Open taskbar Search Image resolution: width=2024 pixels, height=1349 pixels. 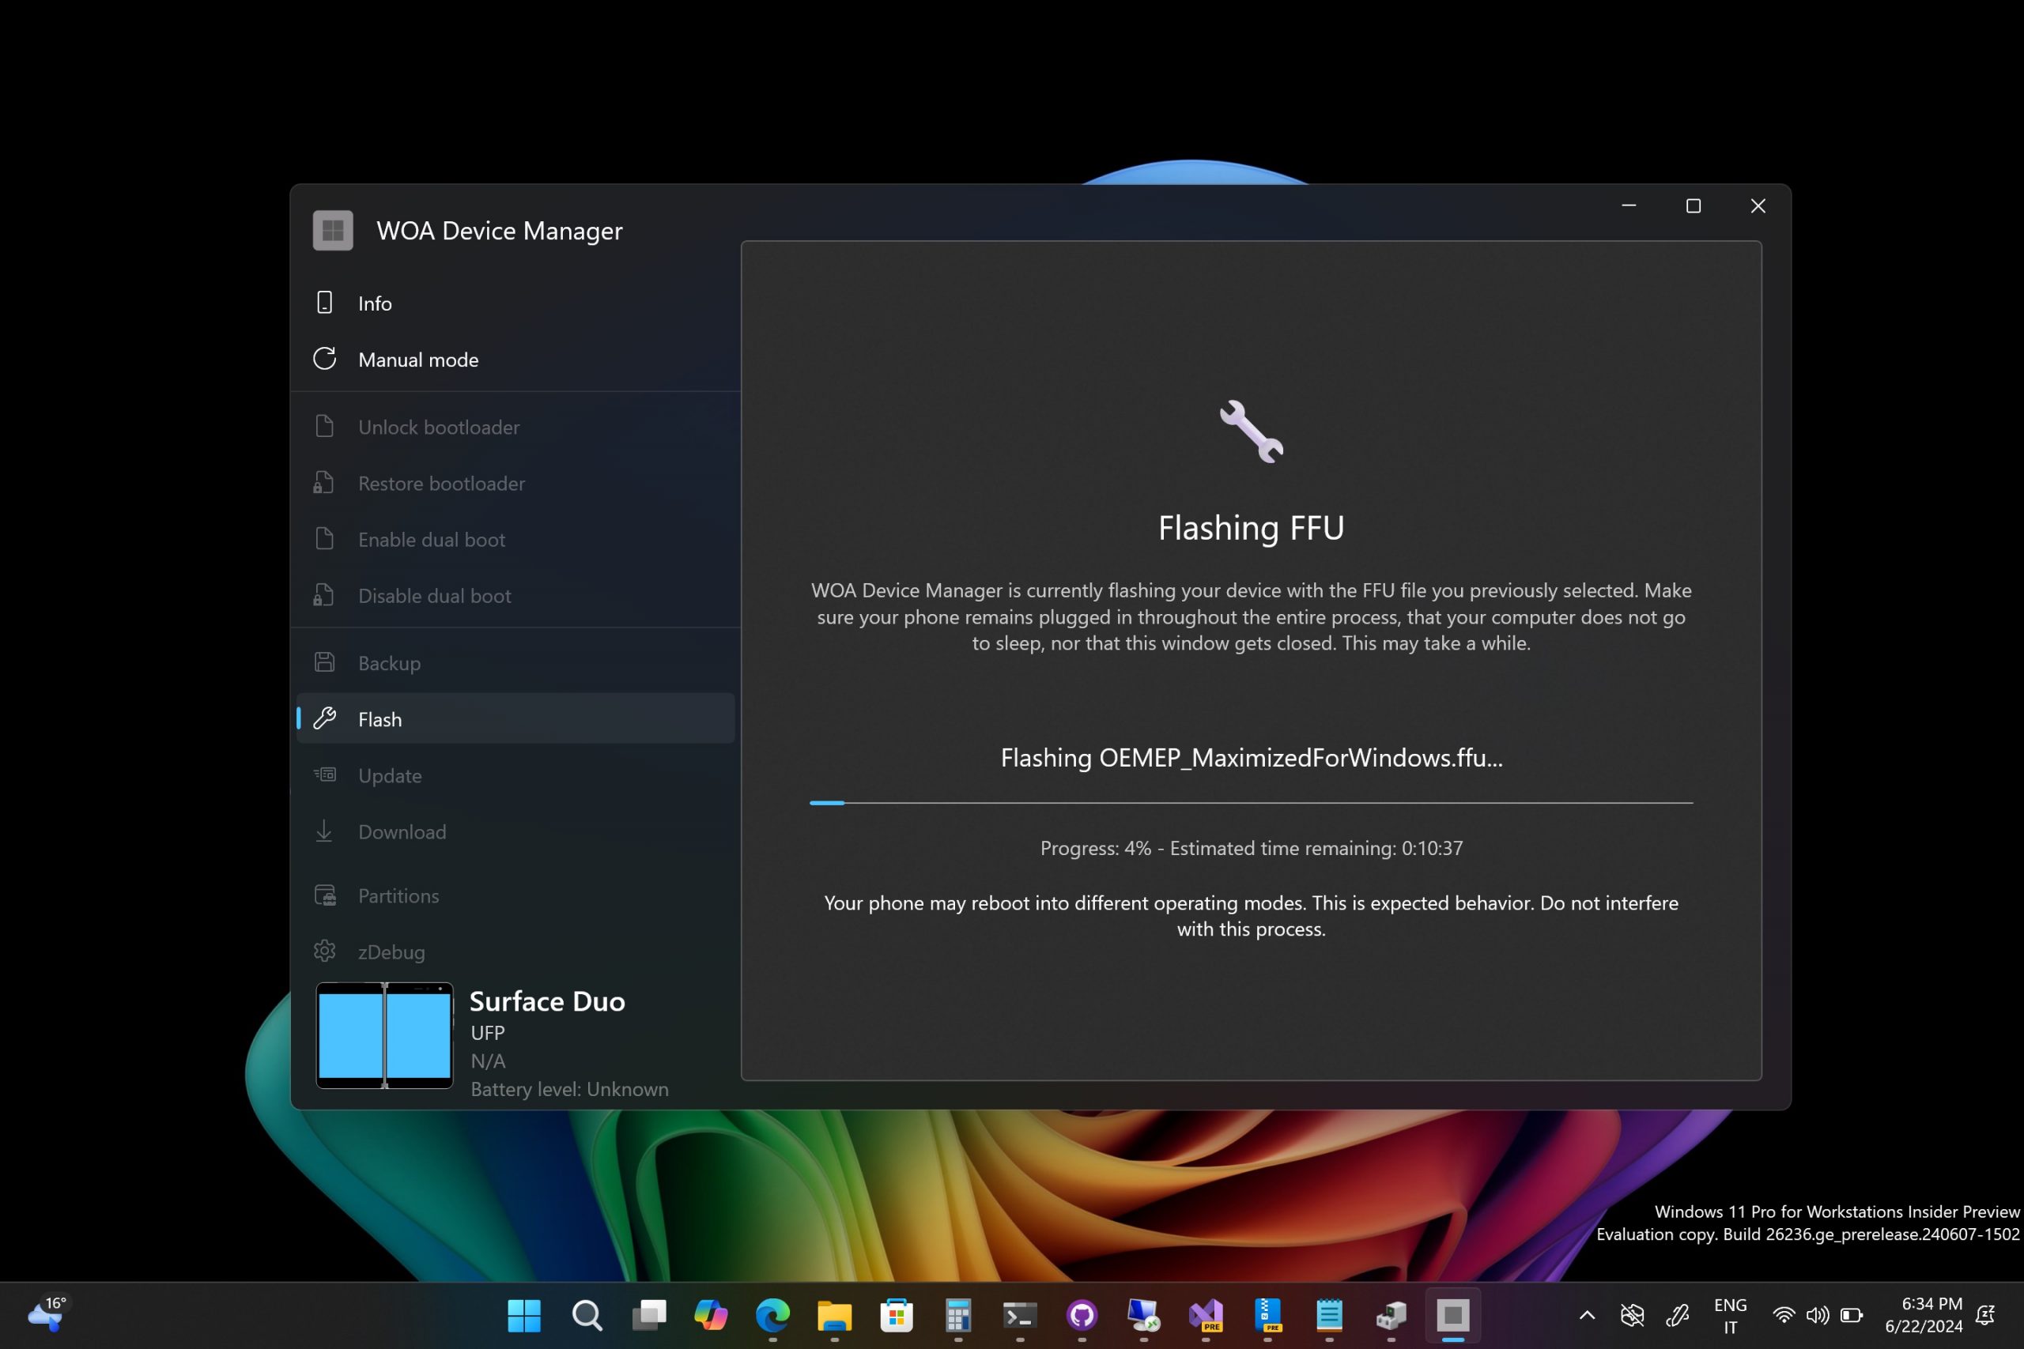[587, 1316]
